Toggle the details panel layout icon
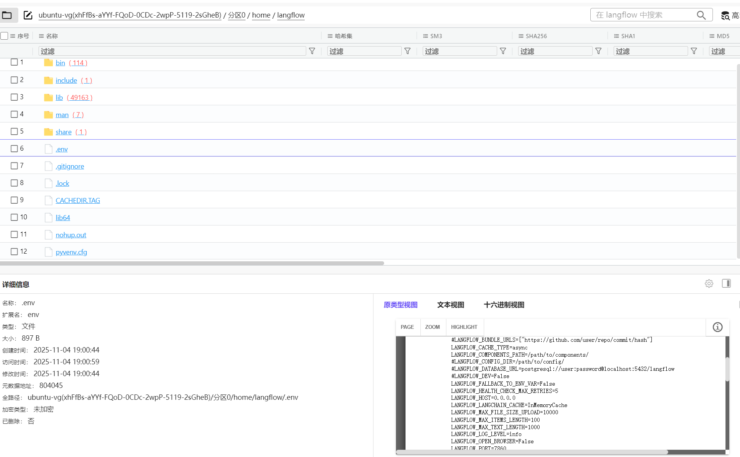740x457 pixels. pyautogui.click(x=726, y=283)
